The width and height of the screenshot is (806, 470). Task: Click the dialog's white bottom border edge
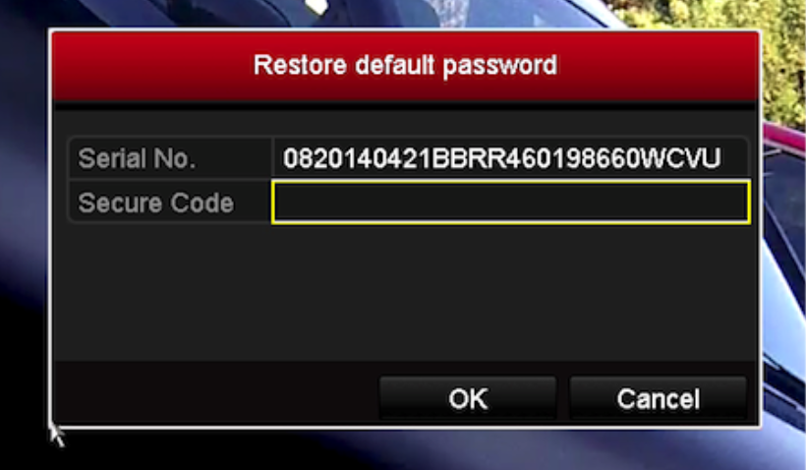point(405,428)
